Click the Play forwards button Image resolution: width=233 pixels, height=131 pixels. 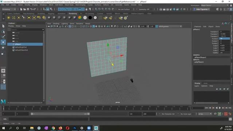pyautogui.click(x=220, y=108)
